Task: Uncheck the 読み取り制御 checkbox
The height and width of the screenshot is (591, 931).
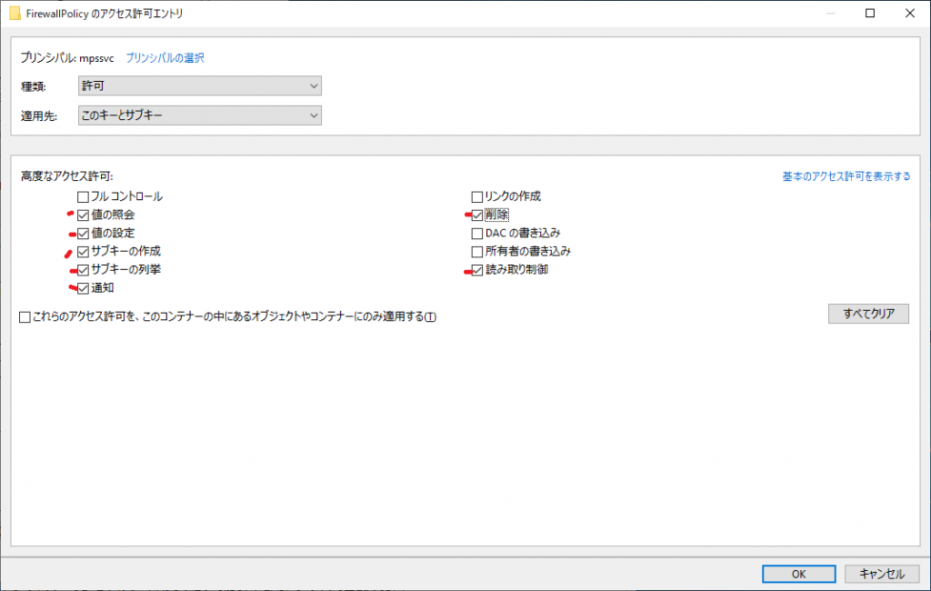Action: point(476,270)
